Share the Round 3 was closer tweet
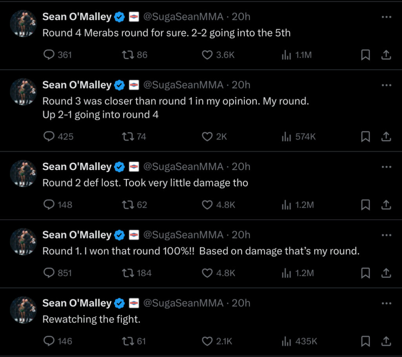The width and height of the screenshot is (402, 357). (x=386, y=136)
